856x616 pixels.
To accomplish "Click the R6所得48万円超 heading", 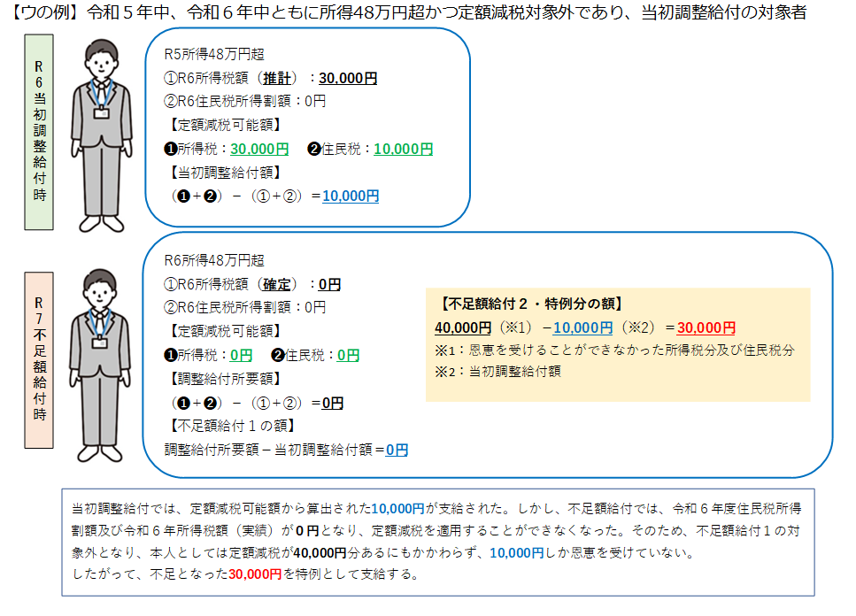I will click(x=213, y=260).
